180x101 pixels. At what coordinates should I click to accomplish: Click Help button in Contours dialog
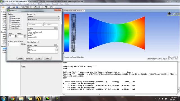coord(48,58)
